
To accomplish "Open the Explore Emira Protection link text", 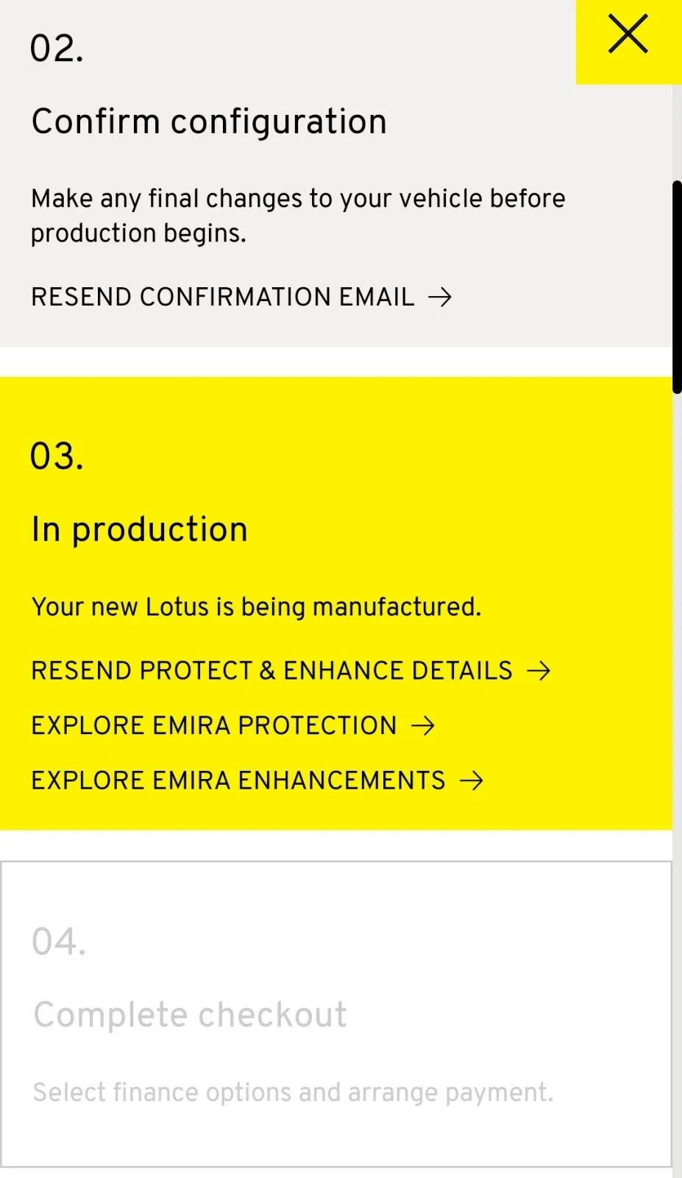I will pyautogui.click(x=213, y=726).
